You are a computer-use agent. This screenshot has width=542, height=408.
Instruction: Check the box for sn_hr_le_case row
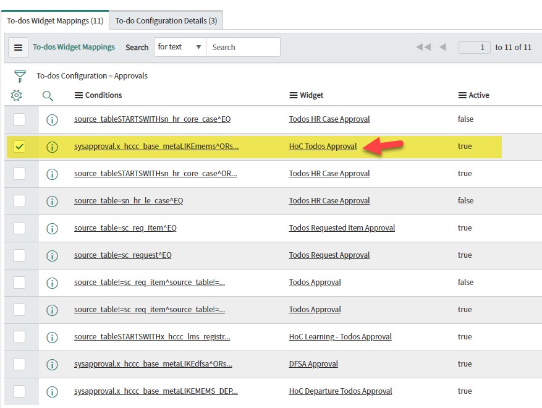19,200
